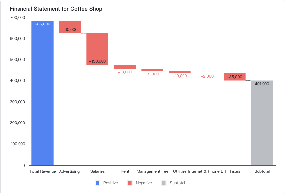
Task: Click the red Utilities bar
Action: tap(180, 72)
